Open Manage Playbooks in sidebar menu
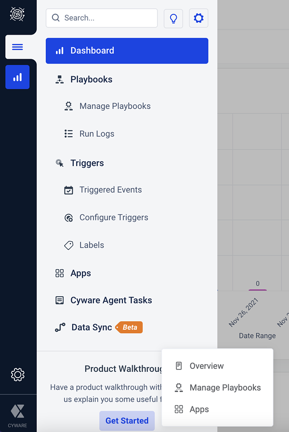 click(x=115, y=106)
